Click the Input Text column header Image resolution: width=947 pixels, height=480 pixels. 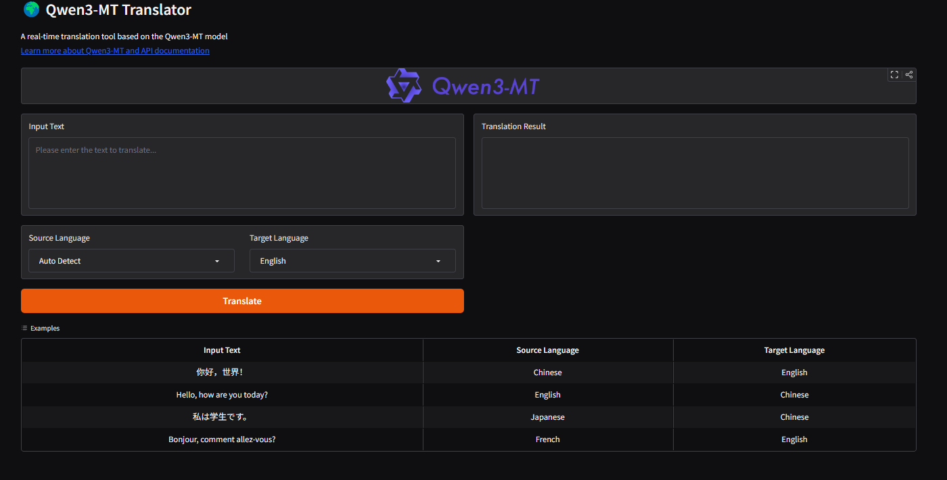222,350
